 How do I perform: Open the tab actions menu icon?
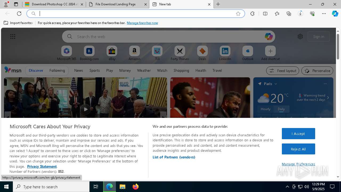pos(16,4)
